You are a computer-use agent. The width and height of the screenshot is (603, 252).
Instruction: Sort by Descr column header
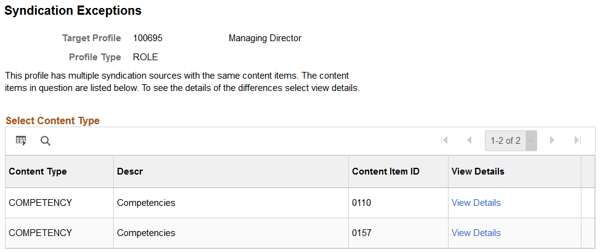click(x=130, y=171)
